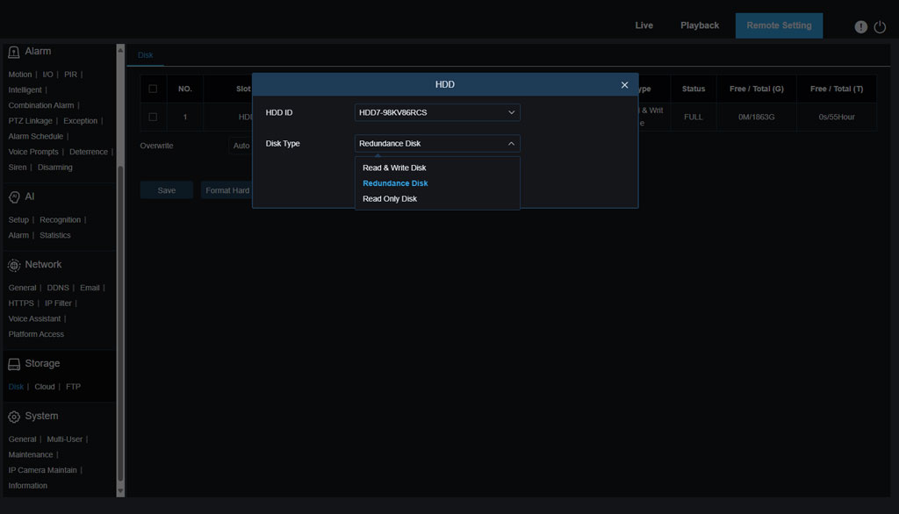899x514 pixels.
Task: Click the Storage section disk icon
Action: click(x=14, y=363)
